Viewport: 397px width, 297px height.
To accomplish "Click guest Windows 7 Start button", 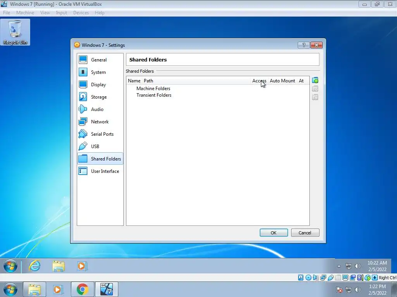I will (10, 266).
